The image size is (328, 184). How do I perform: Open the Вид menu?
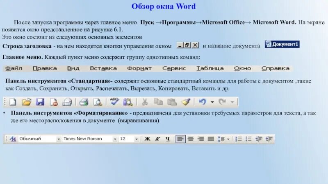[x=73, y=68]
